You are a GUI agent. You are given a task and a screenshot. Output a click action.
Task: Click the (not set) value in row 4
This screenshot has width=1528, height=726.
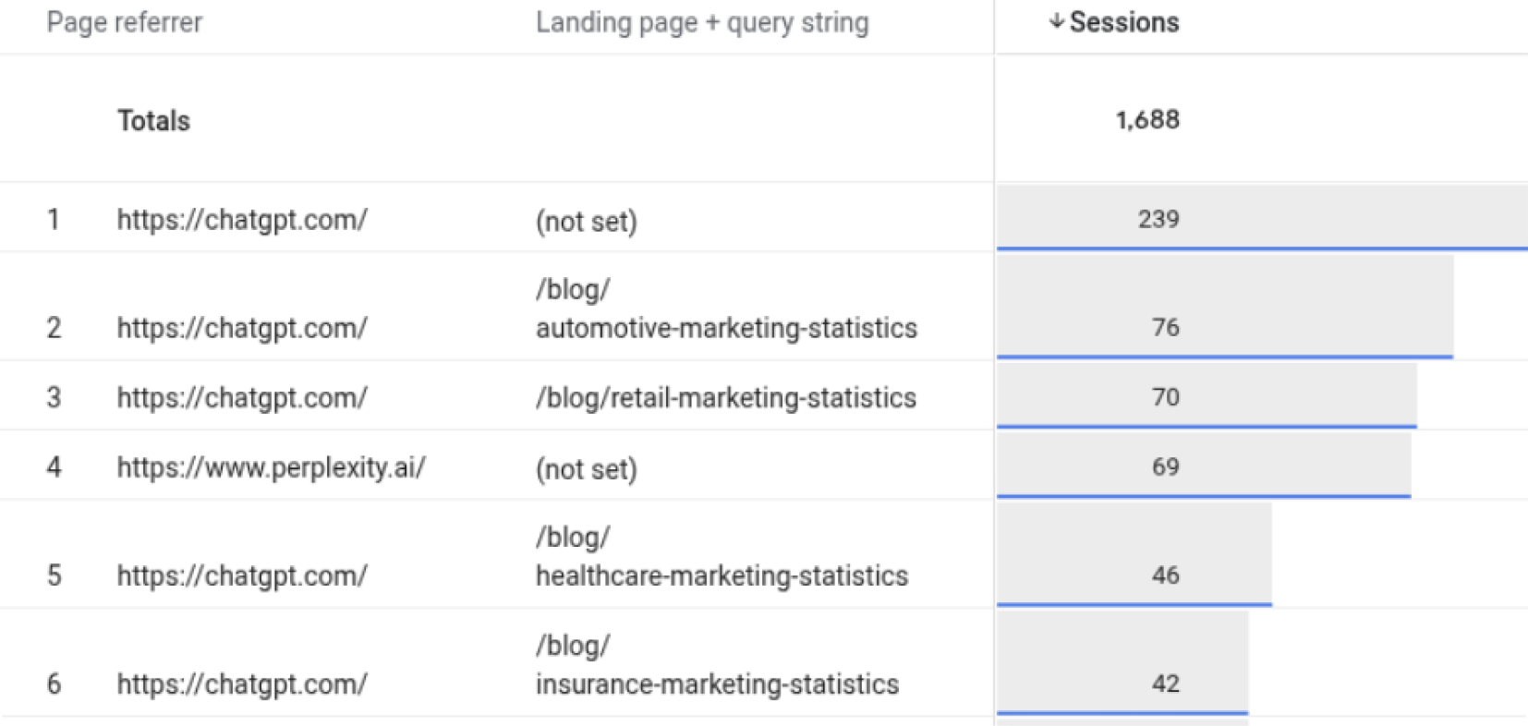[587, 469]
